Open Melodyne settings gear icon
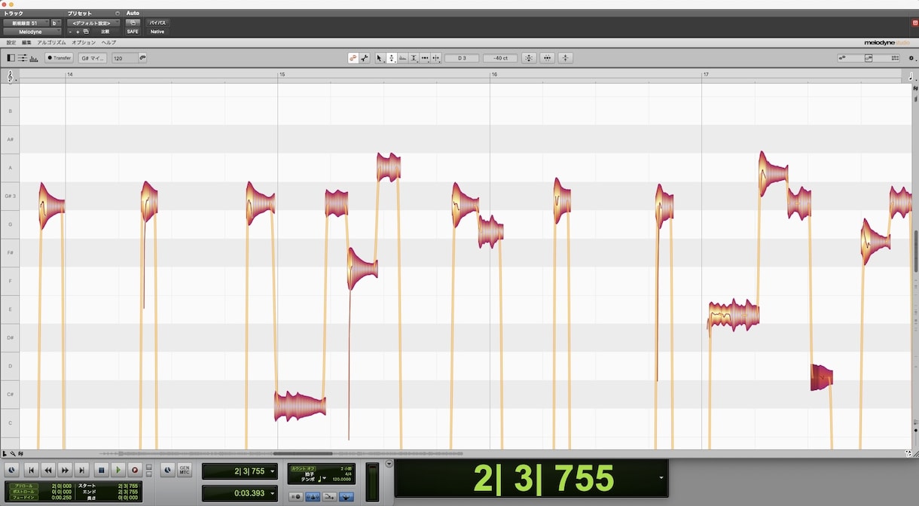This screenshot has width=919, height=506. click(x=912, y=58)
